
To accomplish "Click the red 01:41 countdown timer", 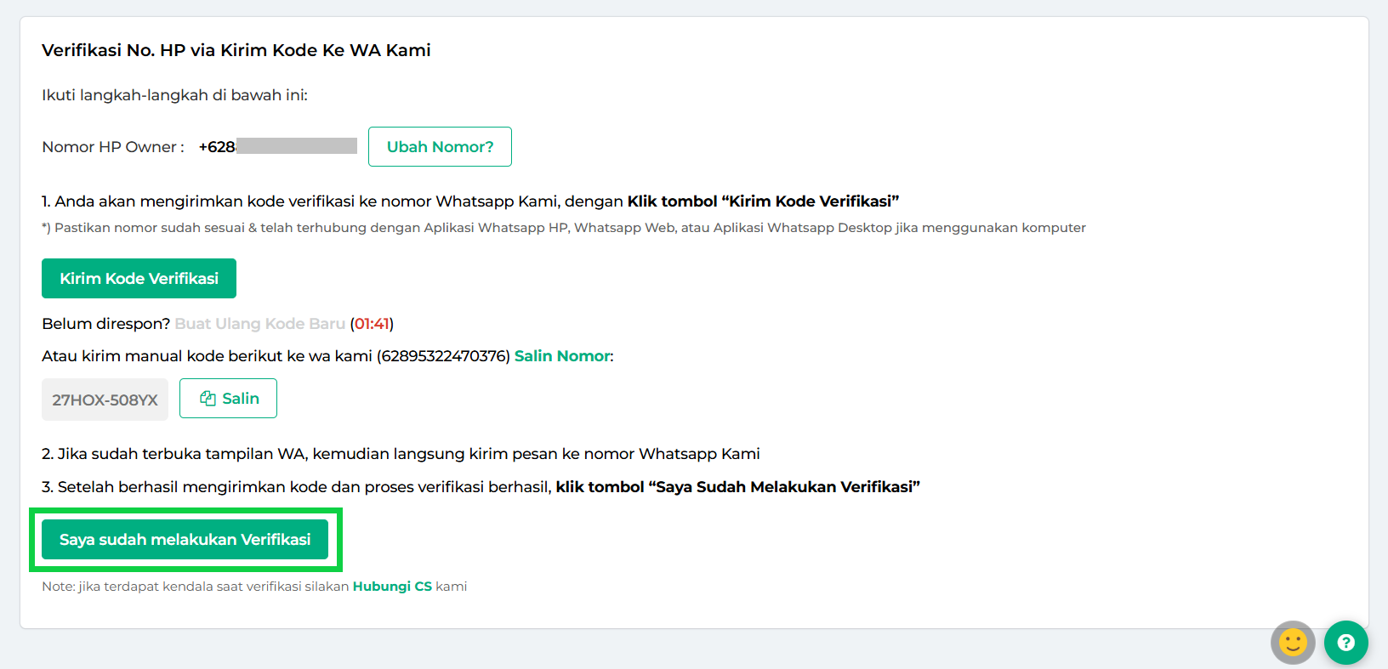I will click(x=372, y=324).
